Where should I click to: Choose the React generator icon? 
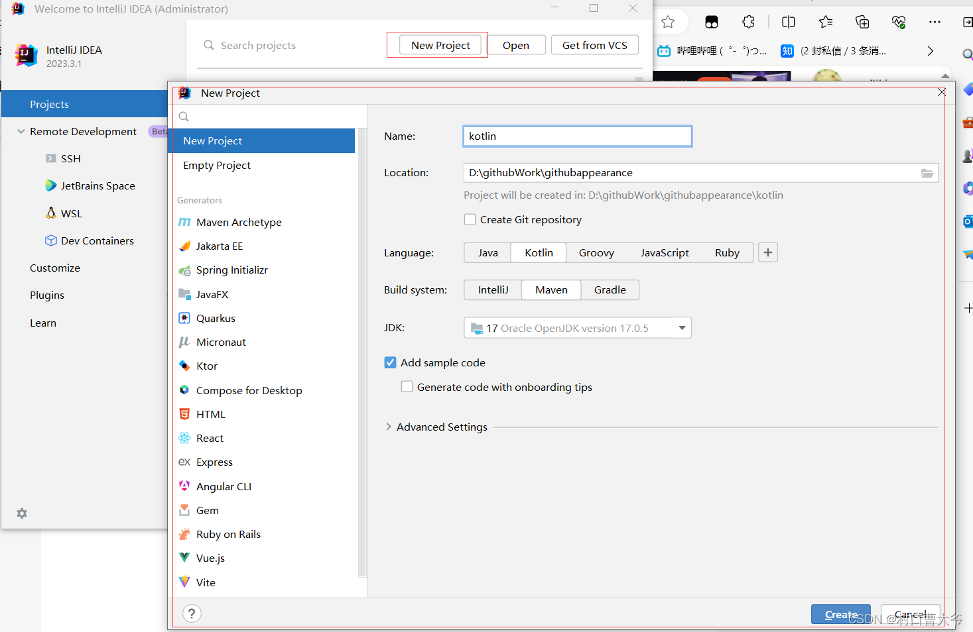click(184, 438)
